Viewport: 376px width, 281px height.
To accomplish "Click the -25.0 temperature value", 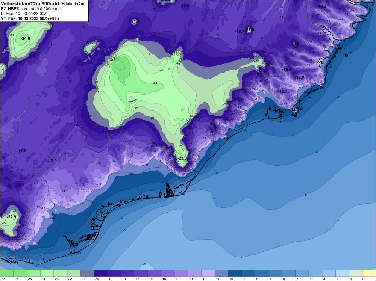I will (182, 159).
